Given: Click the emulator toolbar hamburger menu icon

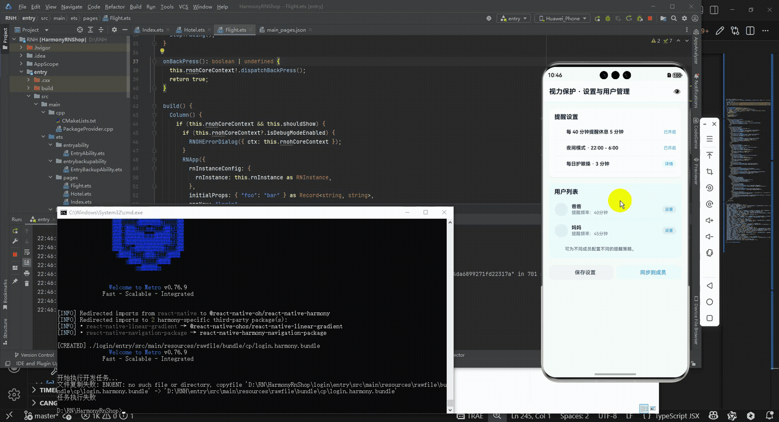Looking at the screenshot, I should click(x=709, y=139).
